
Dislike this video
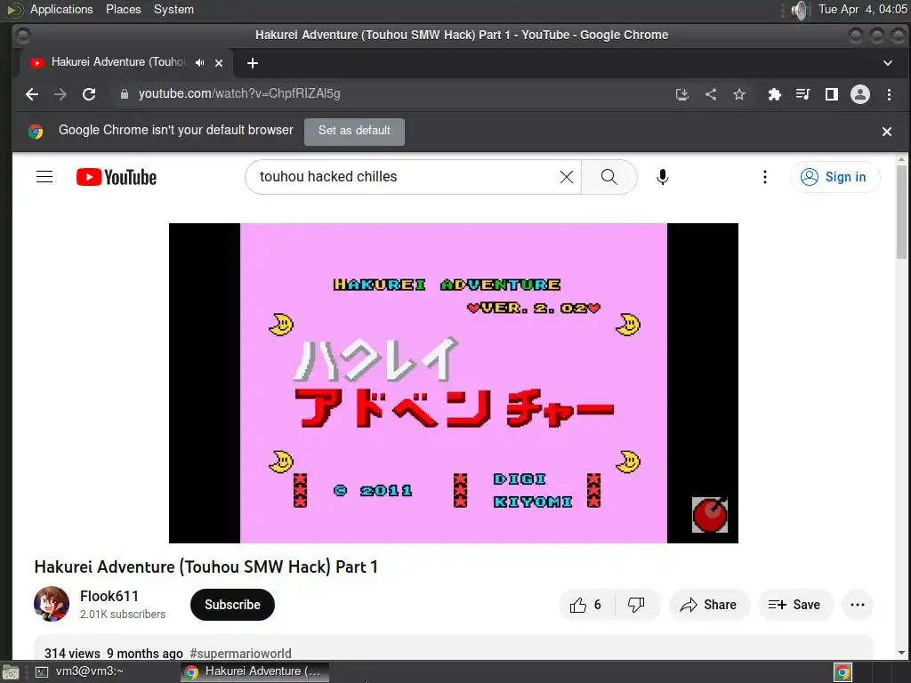tap(637, 605)
